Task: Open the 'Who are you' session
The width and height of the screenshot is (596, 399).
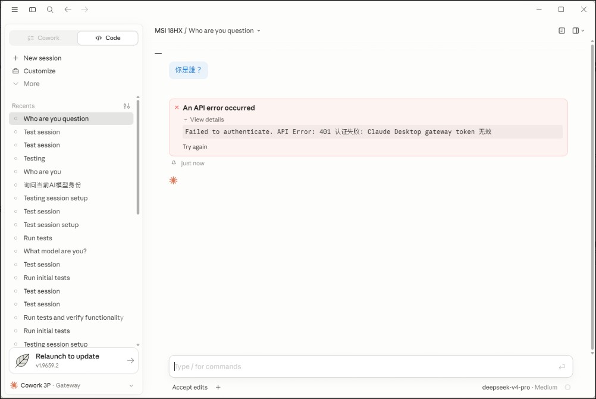Action: click(x=71, y=172)
